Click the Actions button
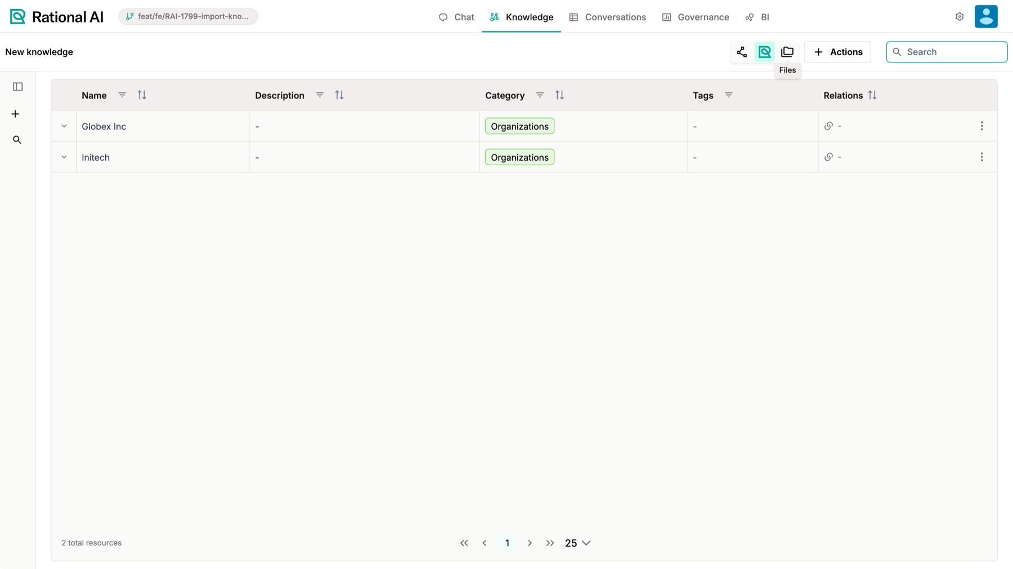The height and width of the screenshot is (569, 1013). (x=837, y=52)
